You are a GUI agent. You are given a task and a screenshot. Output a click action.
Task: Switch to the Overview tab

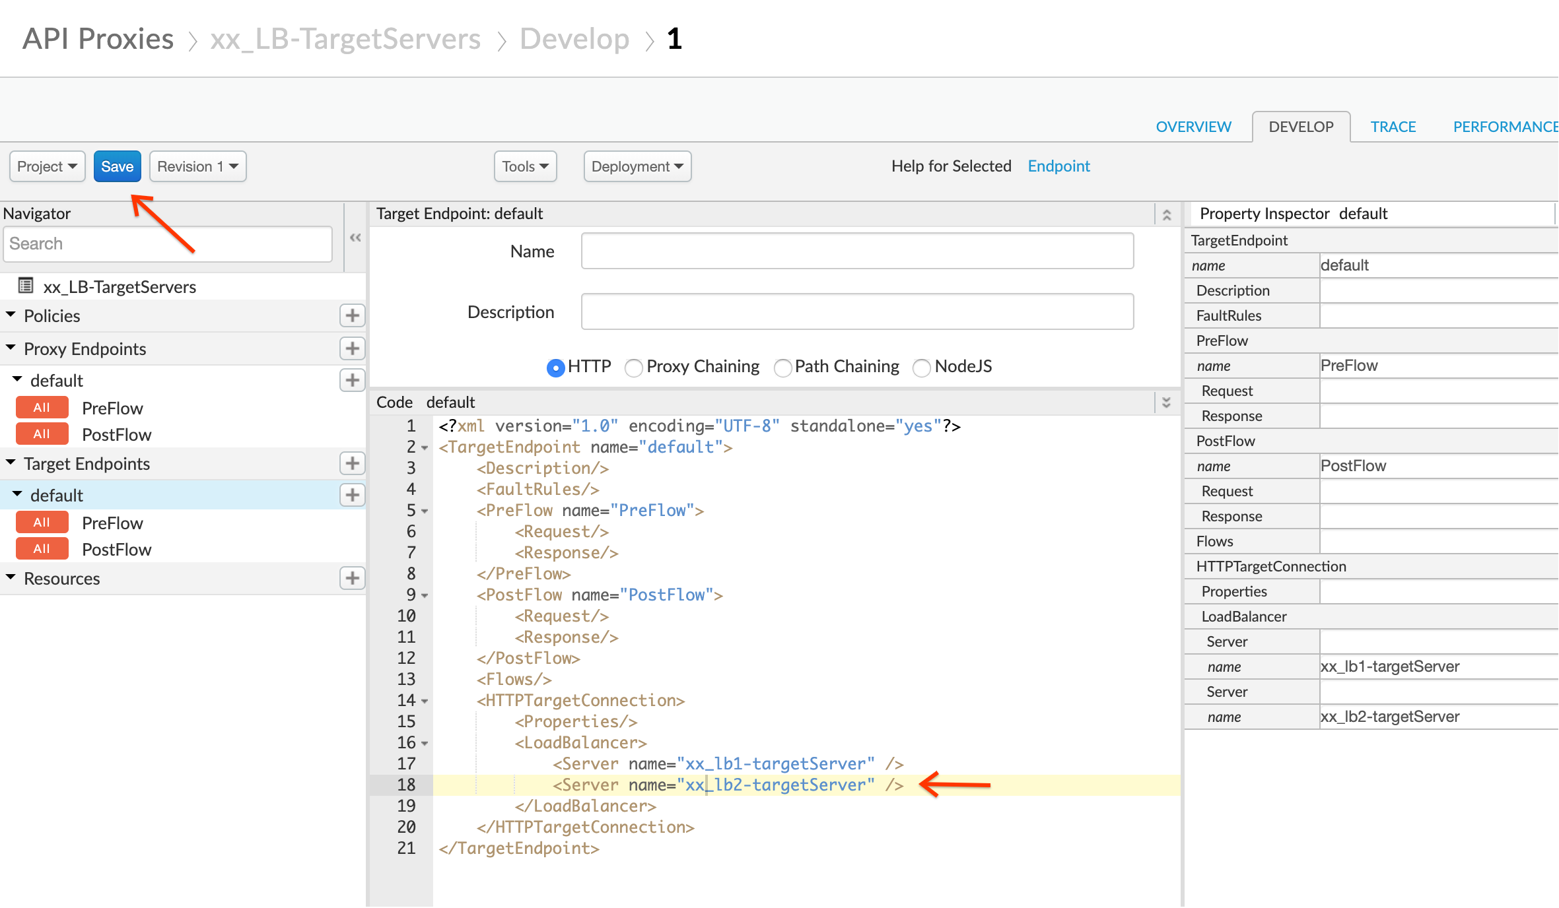(1193, 127)
